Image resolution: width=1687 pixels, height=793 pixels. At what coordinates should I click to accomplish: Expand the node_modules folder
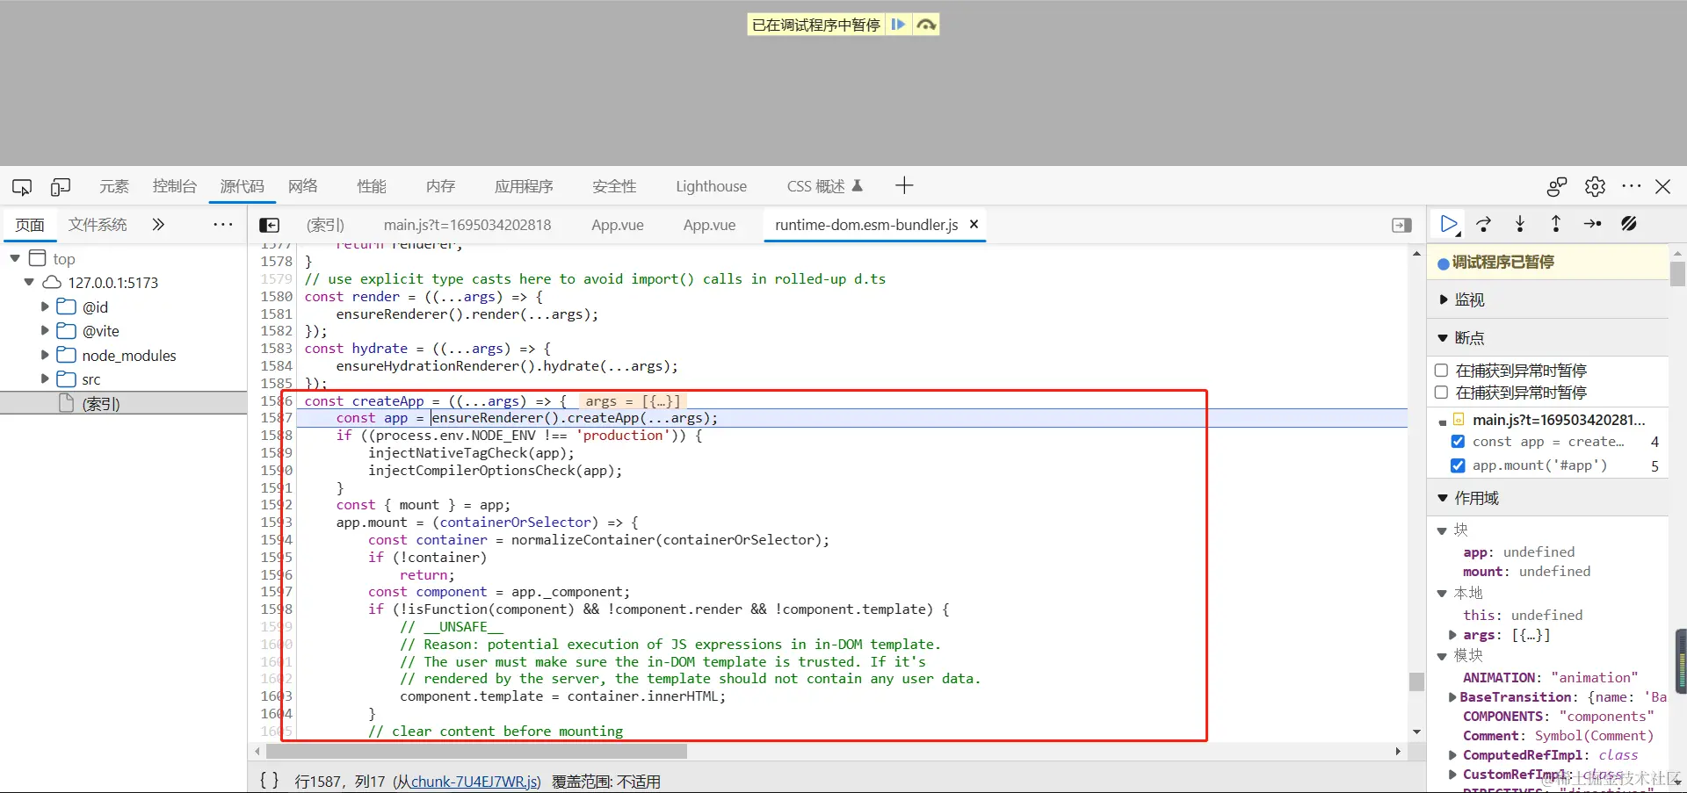click(45, 355)
